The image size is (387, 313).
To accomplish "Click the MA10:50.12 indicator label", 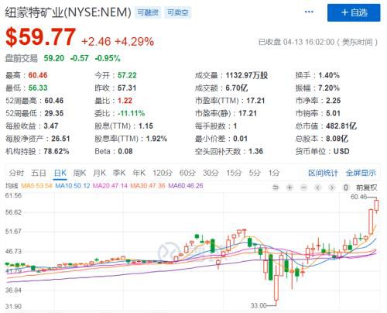I will coord(73,186).
